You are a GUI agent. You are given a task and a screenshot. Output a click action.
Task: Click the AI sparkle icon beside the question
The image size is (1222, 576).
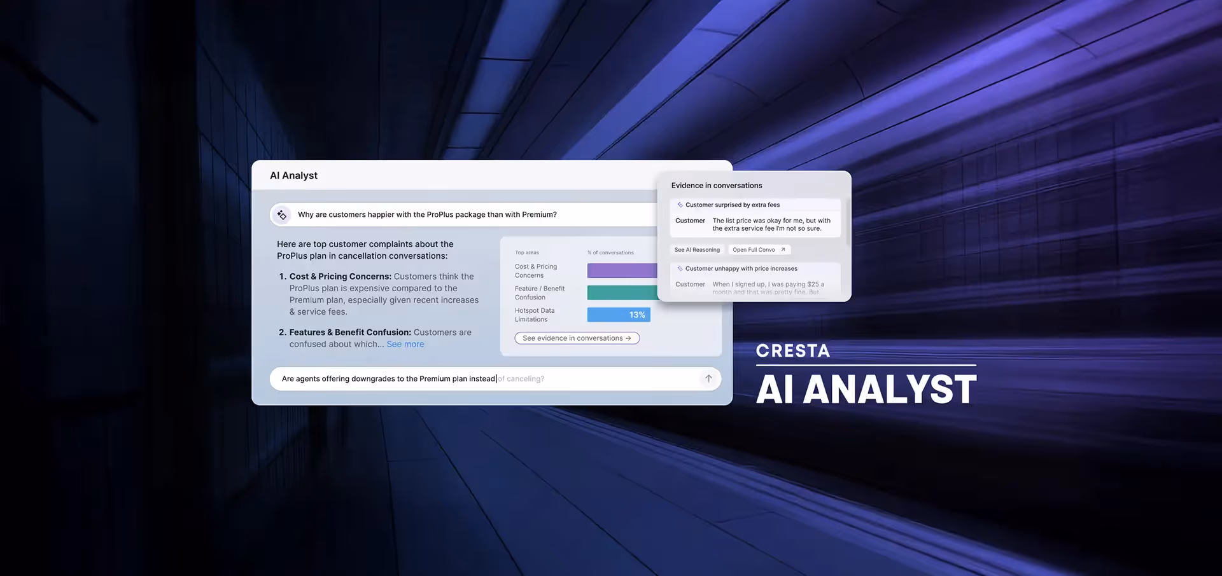pyautogui.click(x=281, y=215)
